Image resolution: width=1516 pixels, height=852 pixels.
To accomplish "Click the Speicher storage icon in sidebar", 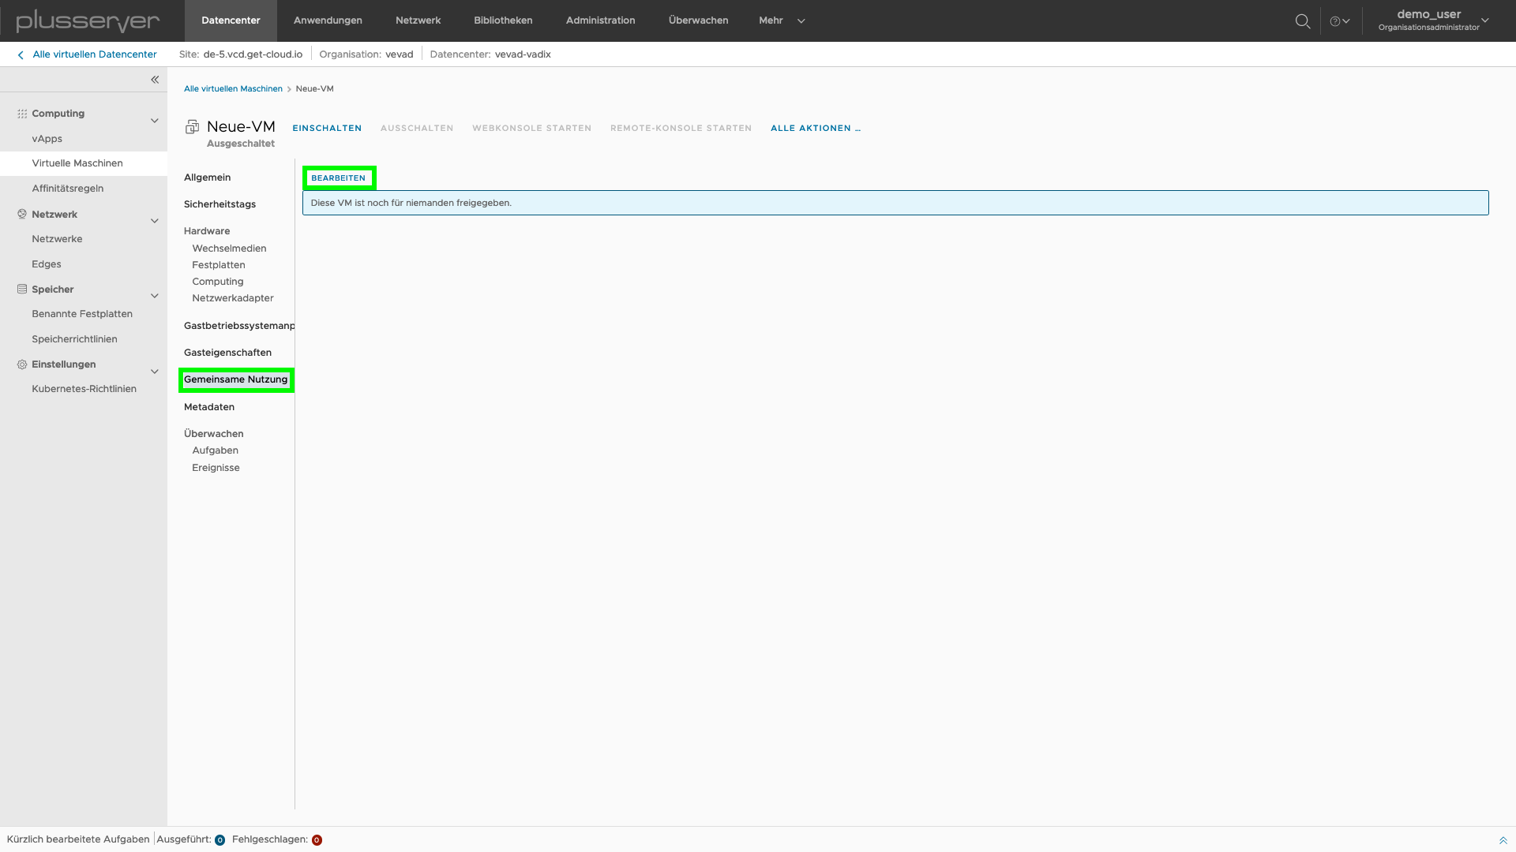I will (x=22, y=290).
